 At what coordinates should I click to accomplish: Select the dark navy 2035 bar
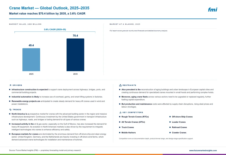click(75, 55)
